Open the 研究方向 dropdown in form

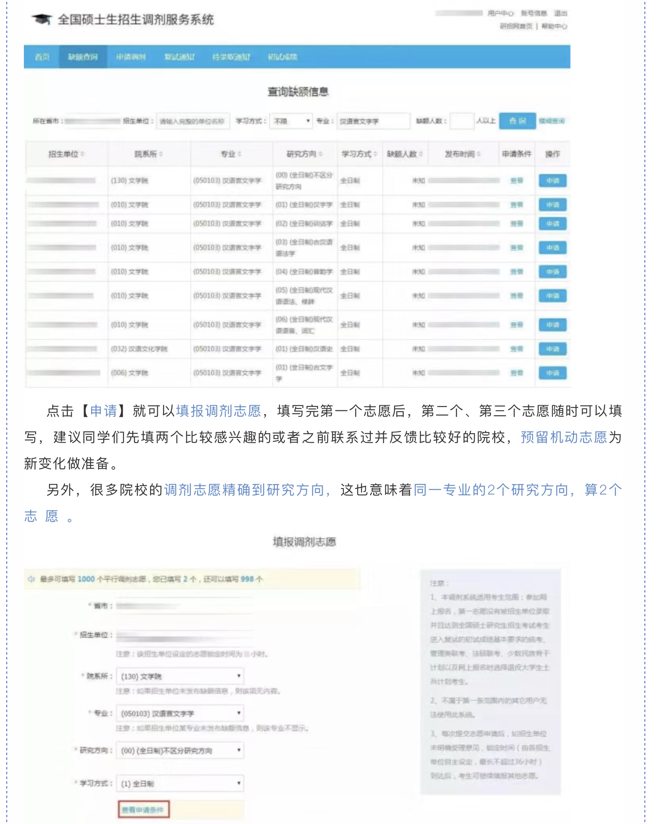tap(180, 751)
